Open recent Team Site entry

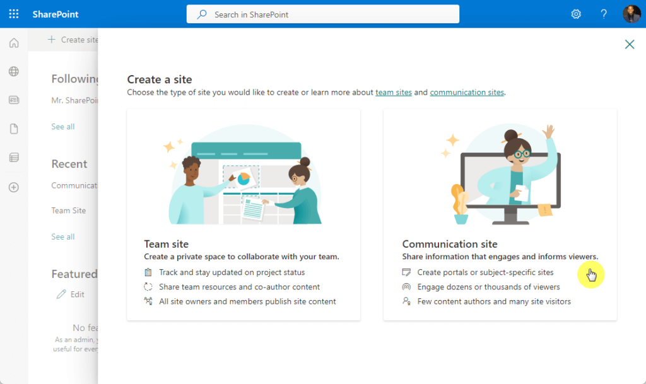pyautogui.click(x=68, y=211)
